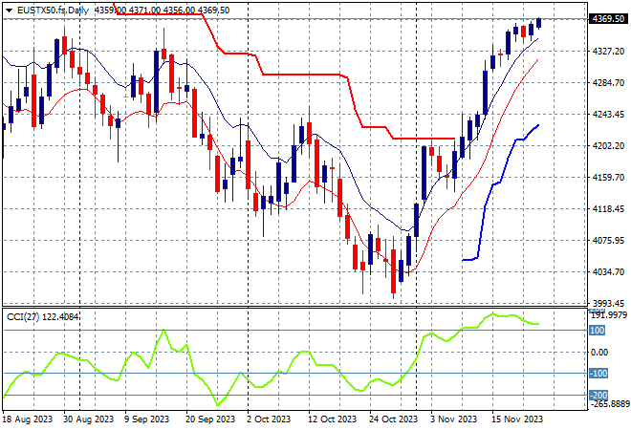Click the 24 Oct 2023 date label
631x430 pixels.
point(393,419)
